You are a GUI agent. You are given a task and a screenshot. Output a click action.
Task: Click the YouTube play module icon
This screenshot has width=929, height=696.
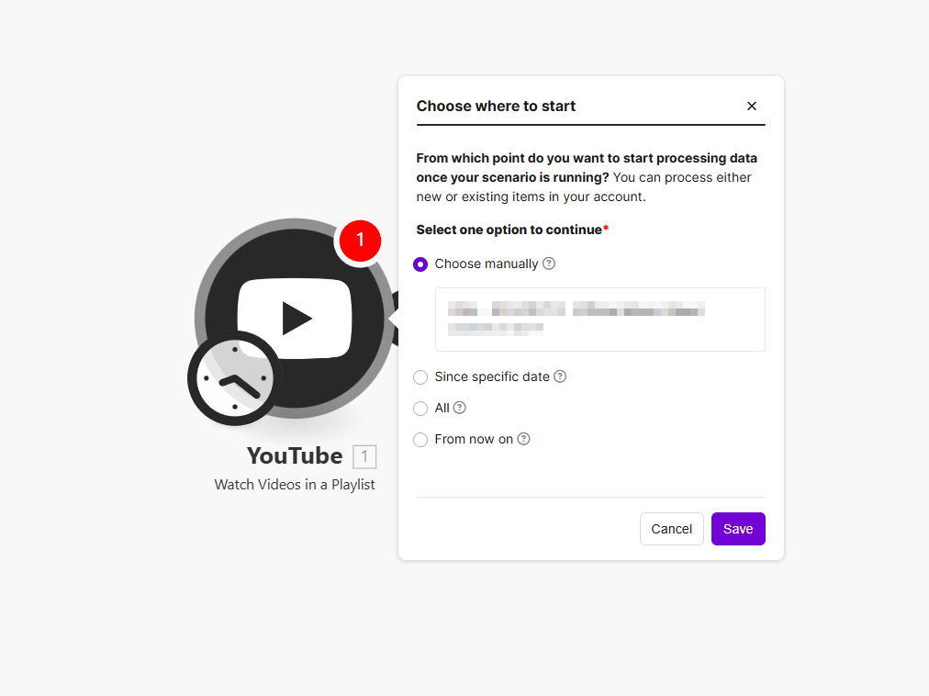click(295, 317)
